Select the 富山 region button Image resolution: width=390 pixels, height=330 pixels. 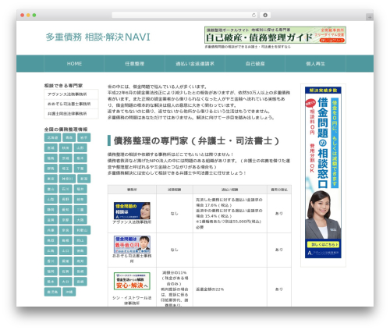[x=51, y=189]
